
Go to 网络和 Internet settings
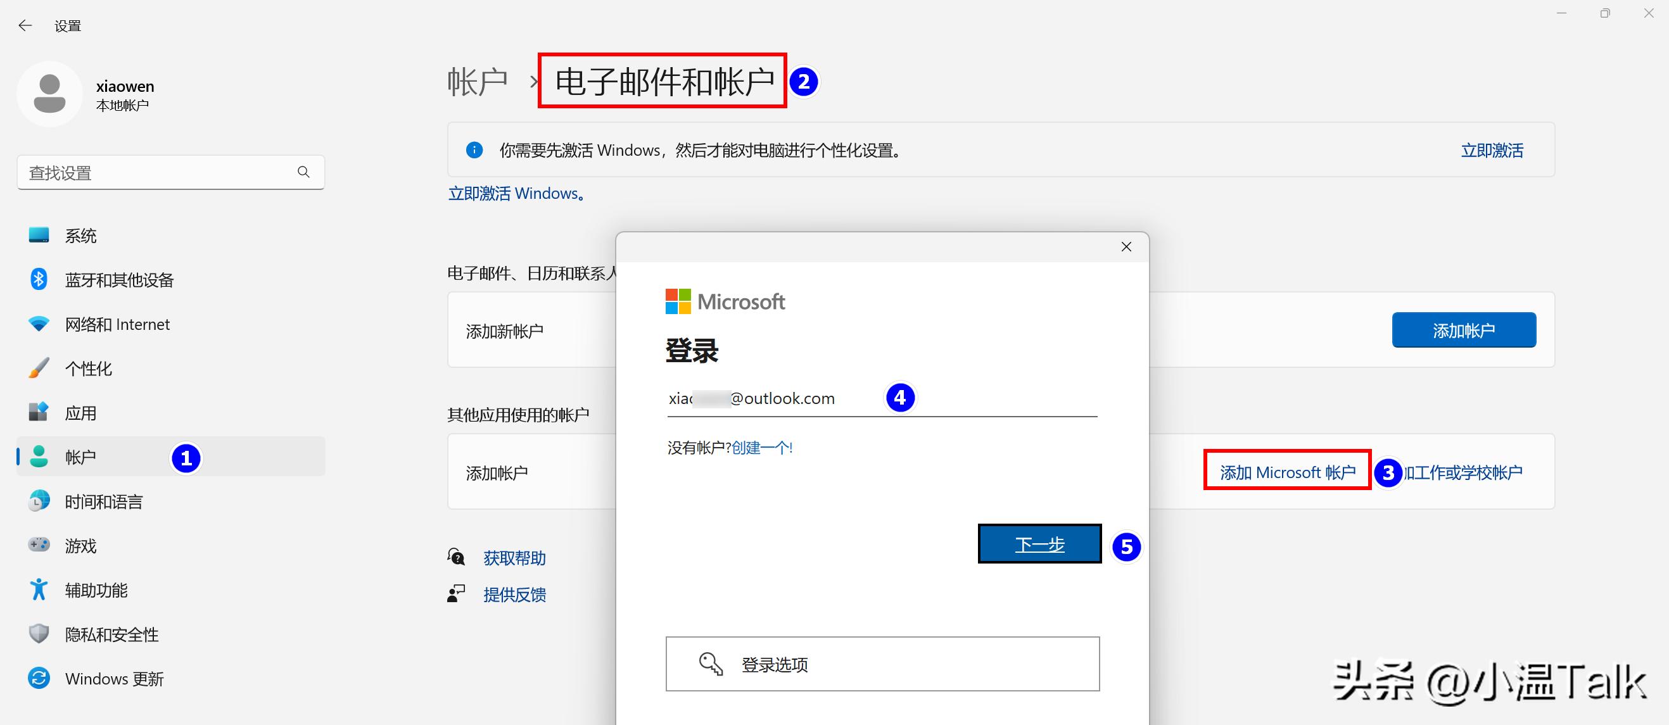[x=171, y=324]
